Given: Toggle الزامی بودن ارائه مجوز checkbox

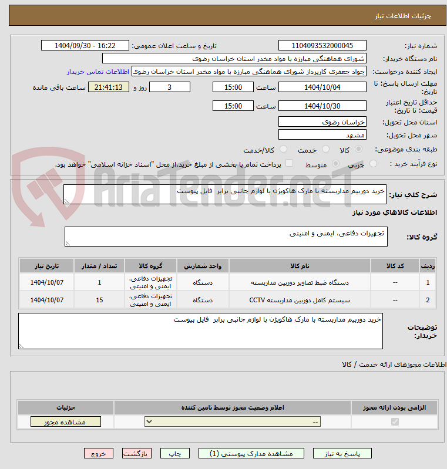Looking at the screenshot, I should tap(395, 421).
